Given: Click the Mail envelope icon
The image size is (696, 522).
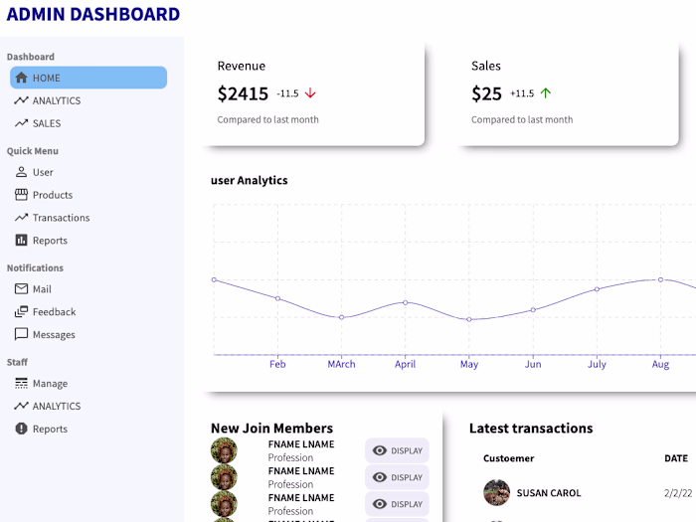Looking at the screenshot, I should pyautogui.click(x=21, y=289).
